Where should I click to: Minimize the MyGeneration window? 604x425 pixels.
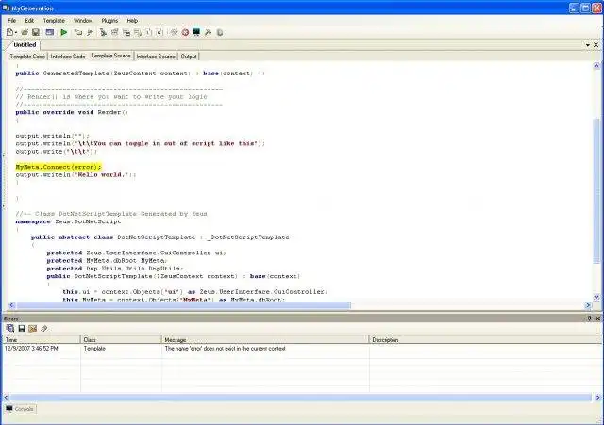tap(574, 8)
